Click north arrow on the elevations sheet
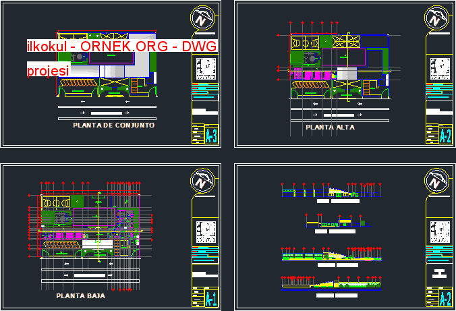This screenshot has width=456, height=311. click(437, 181)
